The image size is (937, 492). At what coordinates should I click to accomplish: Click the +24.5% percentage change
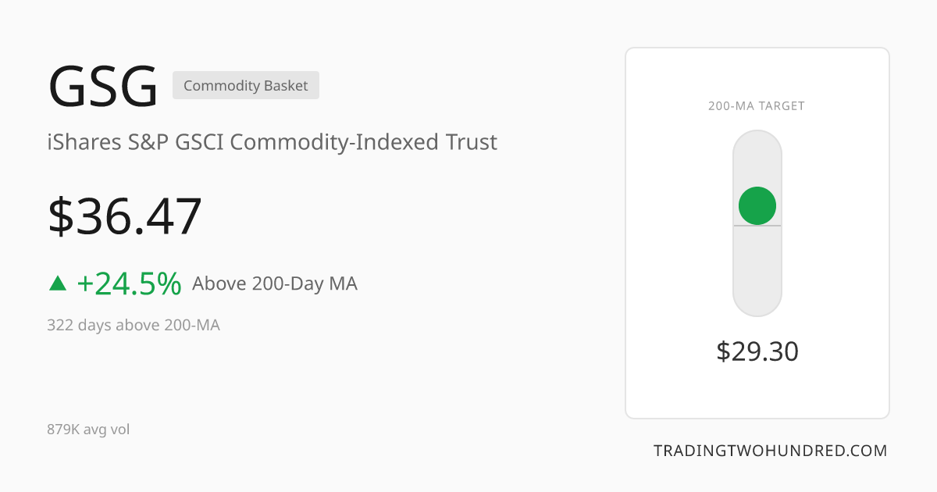[129, 283]
